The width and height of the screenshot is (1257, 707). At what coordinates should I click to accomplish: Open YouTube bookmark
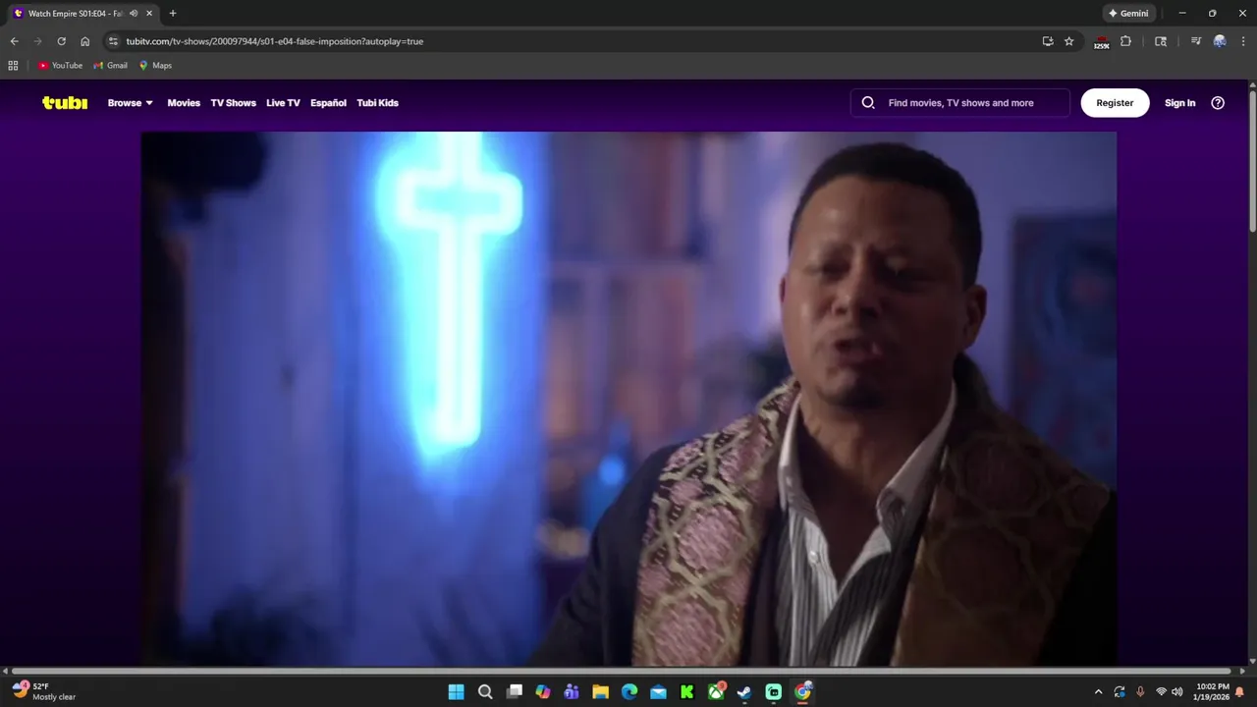pos(60,66)
